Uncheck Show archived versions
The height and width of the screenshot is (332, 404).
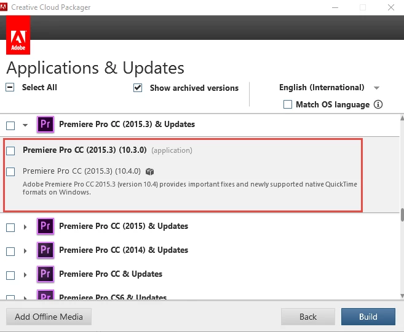pyautogui.click(x=138, y=88)
